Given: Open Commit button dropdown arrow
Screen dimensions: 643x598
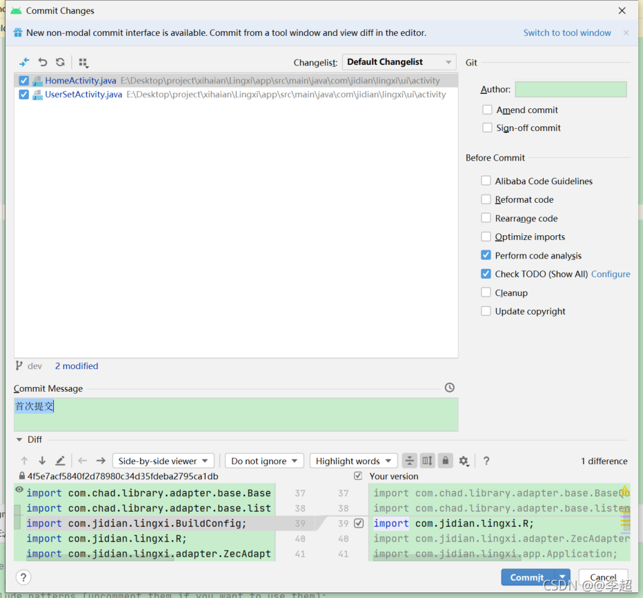Looking at the screenshot, I should click(563, 577).
